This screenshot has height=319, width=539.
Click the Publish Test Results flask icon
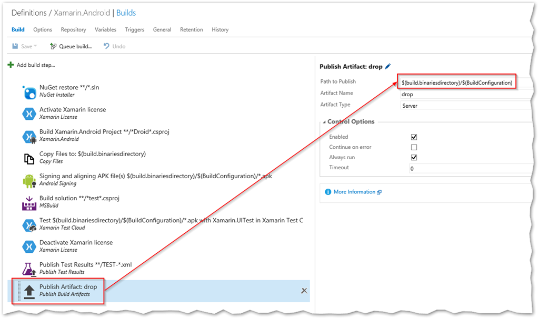coord(29,269)
